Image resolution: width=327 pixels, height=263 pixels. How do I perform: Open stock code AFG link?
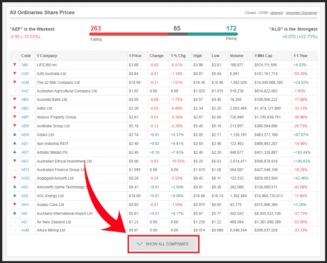point(25,170)
